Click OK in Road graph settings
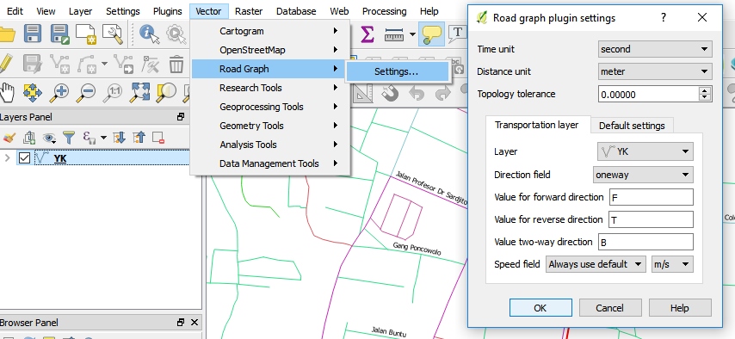Image resolution: width=735 pixels, height=339 pixels. [540, 308]
